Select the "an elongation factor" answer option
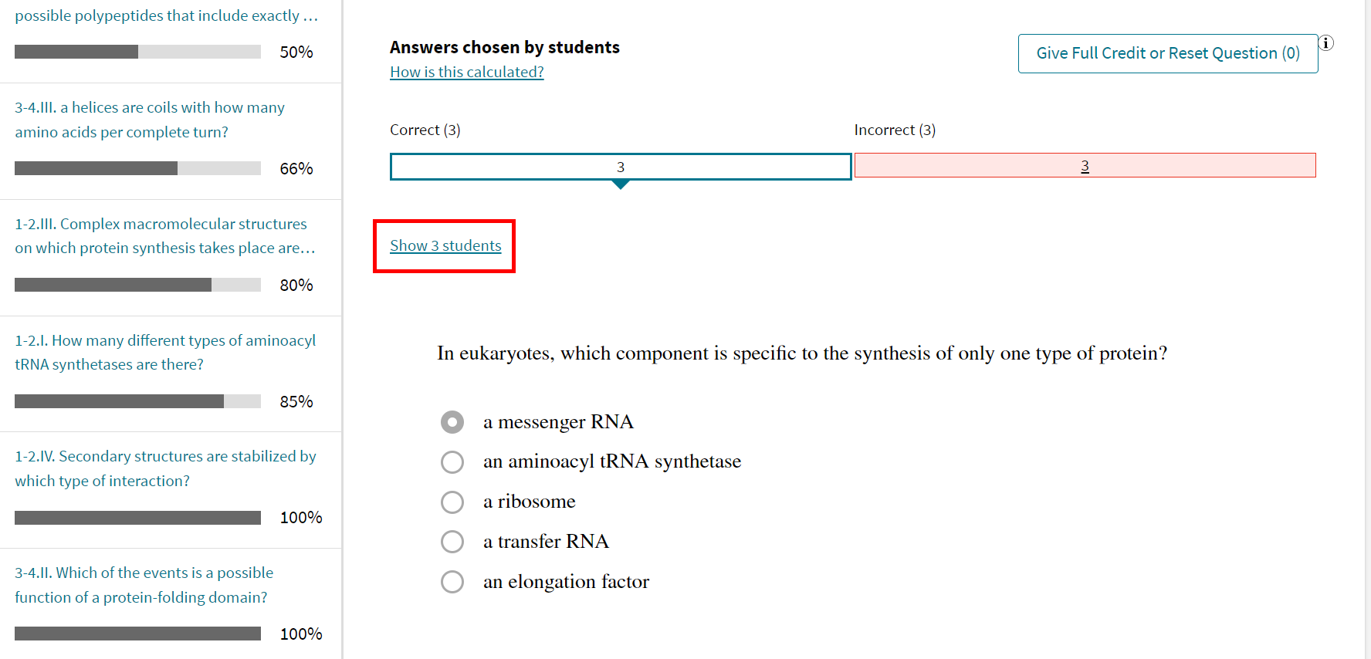Screen dimensions: 1371x659 [x=452, y=581]
